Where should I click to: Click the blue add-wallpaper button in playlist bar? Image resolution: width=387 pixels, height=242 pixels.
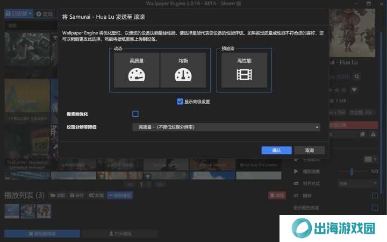click(x=120, y=195)
